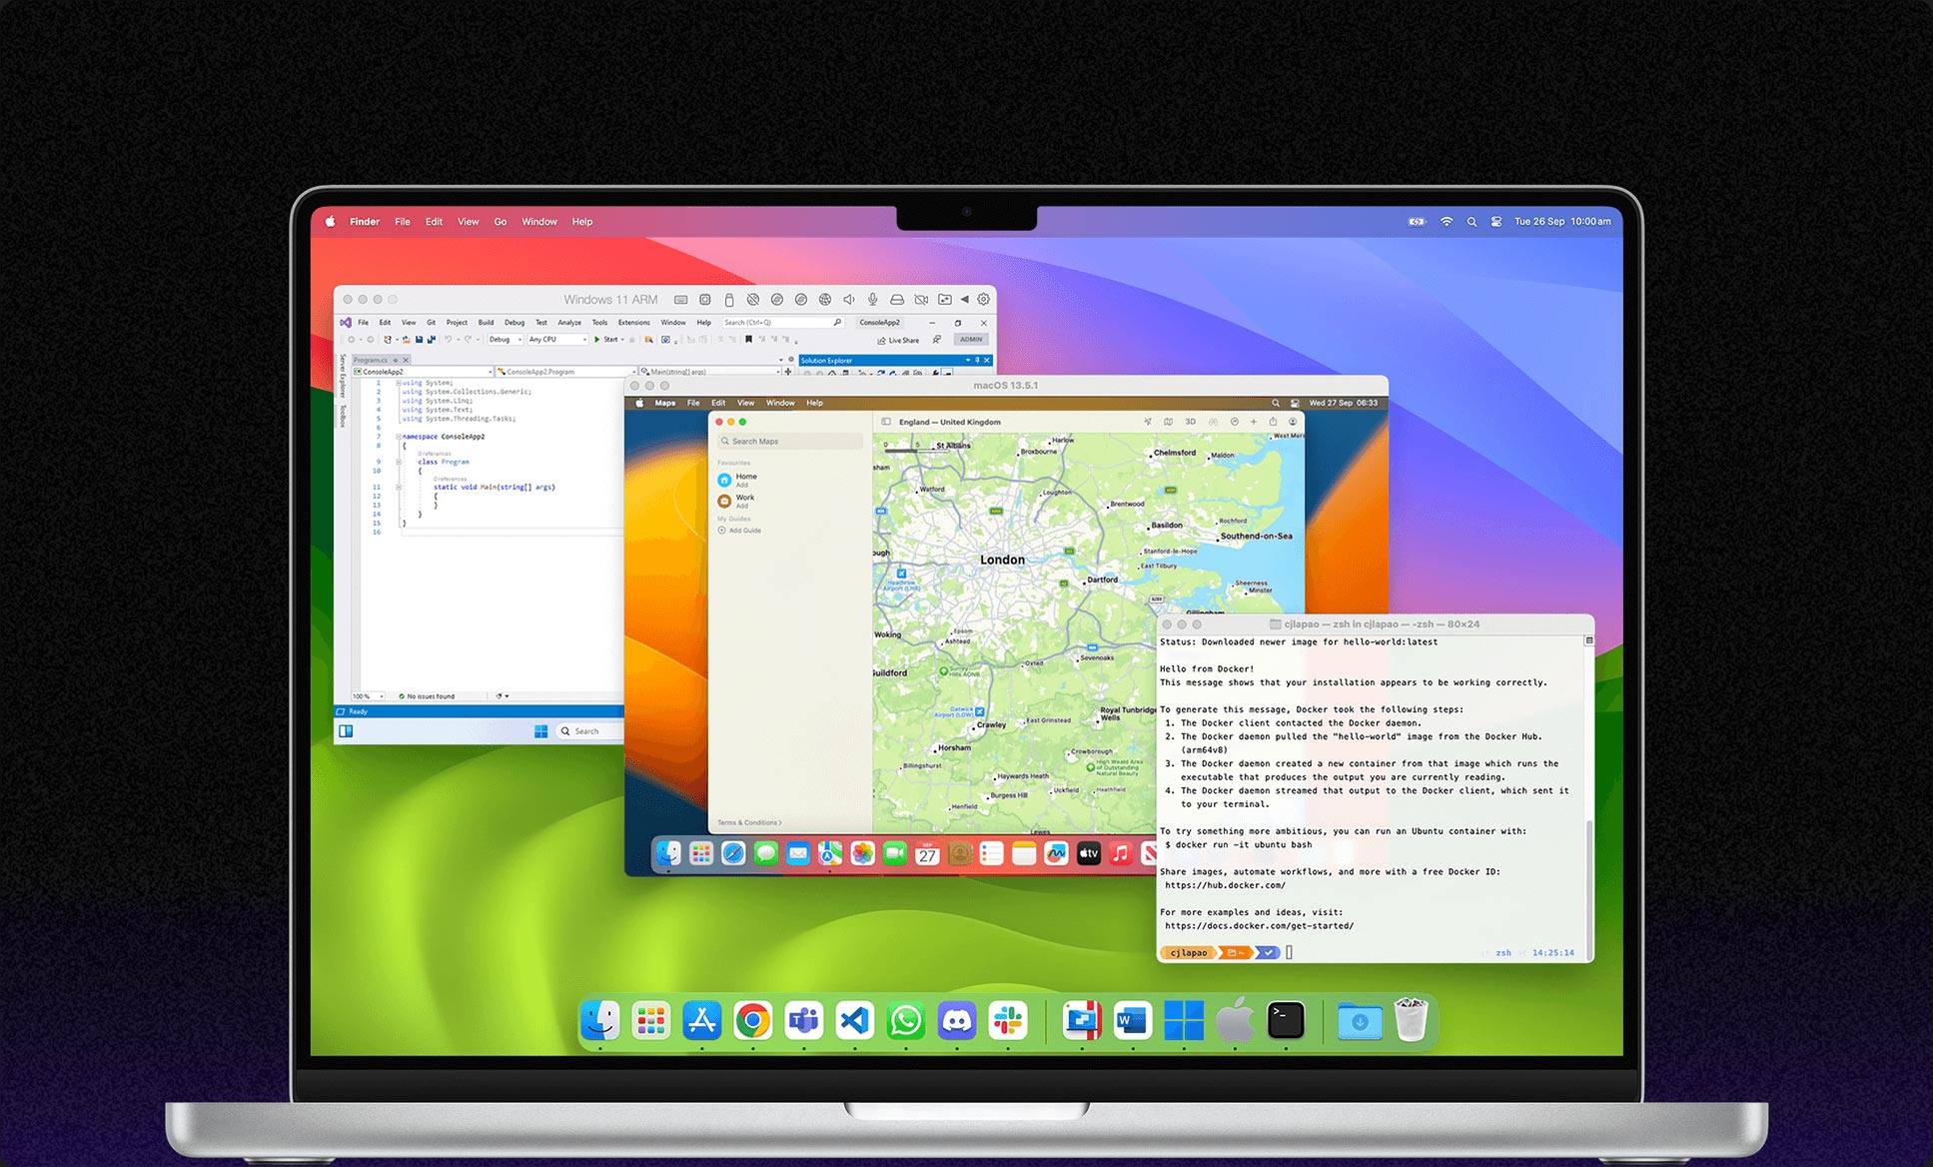Click Live Share in Visual Studio
The image size is (1933, 1167).
[x=900, y=341]
